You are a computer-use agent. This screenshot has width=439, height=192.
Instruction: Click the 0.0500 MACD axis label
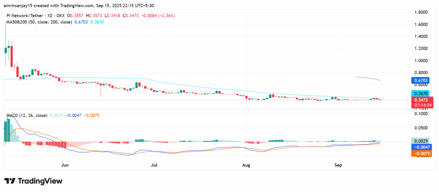pyautogui.click(x=422, y=128)
